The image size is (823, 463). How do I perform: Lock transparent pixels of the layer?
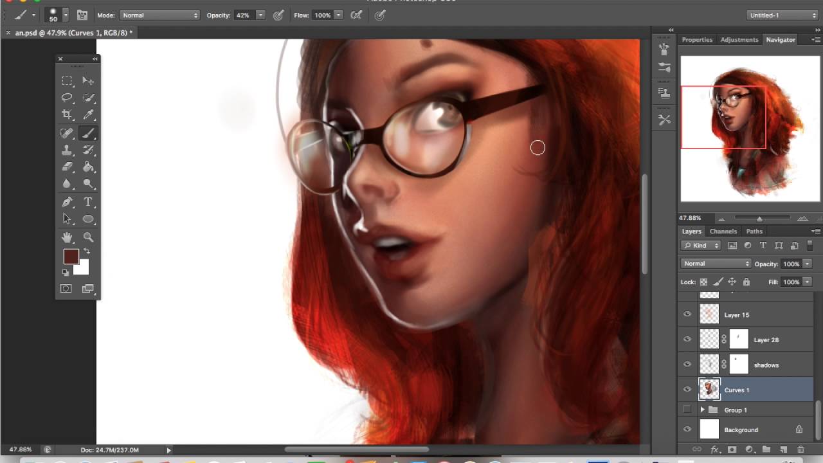click(x=703, y=282)
